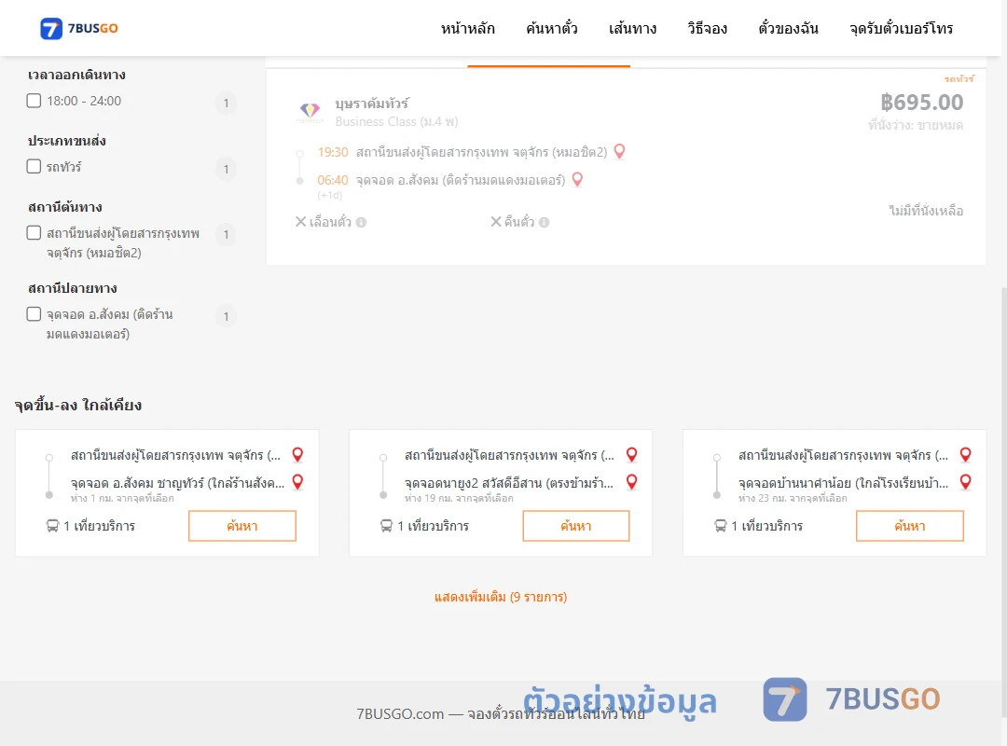Check the หมอชิต2 origin station filter
Screen dimensions: 1007x746
click(34, 232)
